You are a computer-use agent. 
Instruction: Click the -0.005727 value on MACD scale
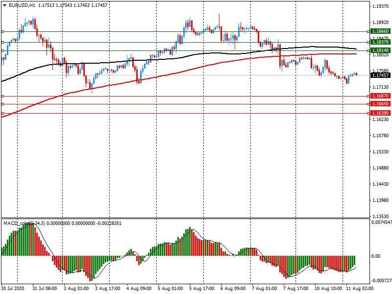click(x=382, y=281)
